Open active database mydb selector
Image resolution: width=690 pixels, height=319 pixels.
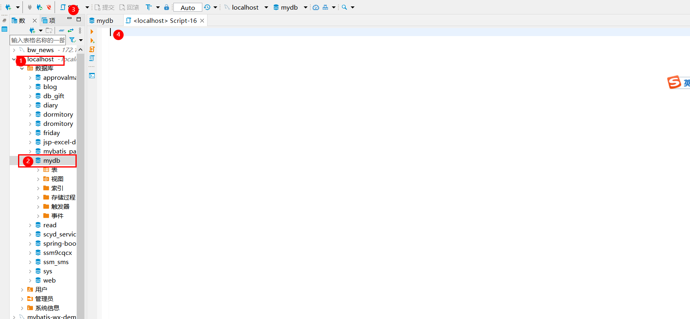(290, 7)
